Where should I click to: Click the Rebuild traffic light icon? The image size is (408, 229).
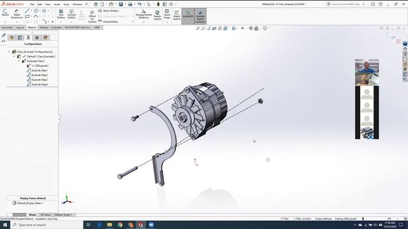click(158, 4)
